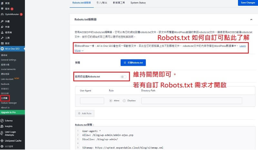
Task: Open Limit Login Attempts fingerprint icon
Action: pos(2,133)
